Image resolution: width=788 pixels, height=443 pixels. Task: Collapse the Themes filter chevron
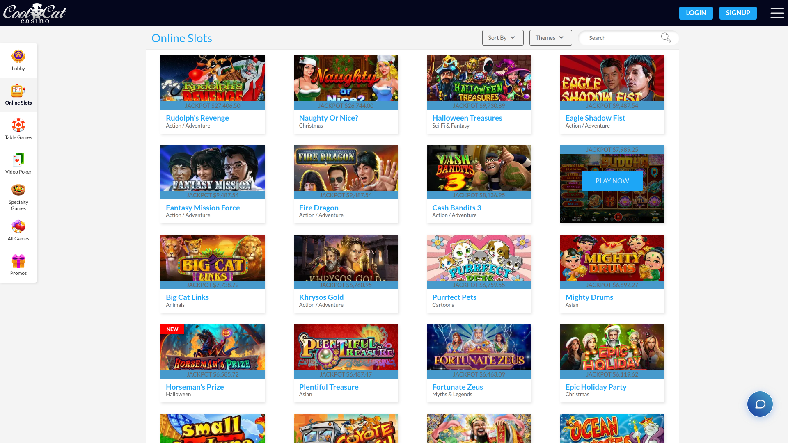point(561,38)
